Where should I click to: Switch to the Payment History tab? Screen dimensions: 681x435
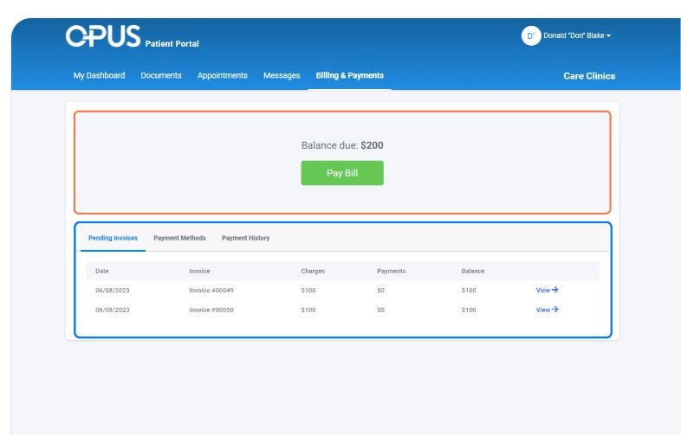pos(245,238)
